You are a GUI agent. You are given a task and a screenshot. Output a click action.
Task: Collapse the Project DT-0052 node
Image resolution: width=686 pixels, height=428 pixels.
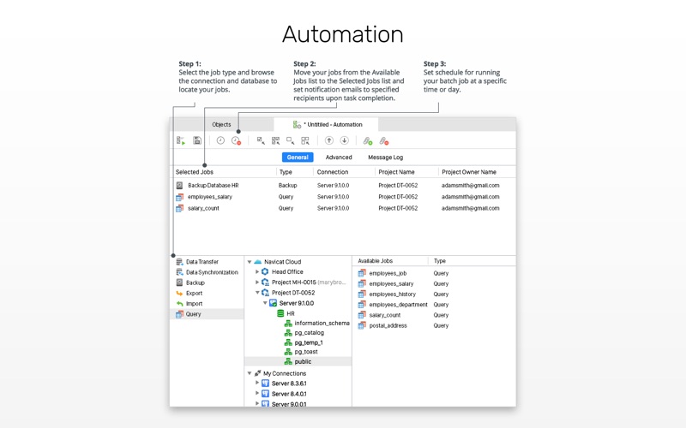point(257,293)
